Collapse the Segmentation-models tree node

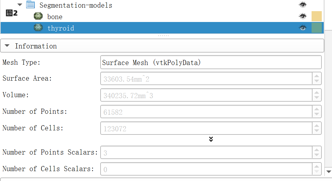point(20,5)
